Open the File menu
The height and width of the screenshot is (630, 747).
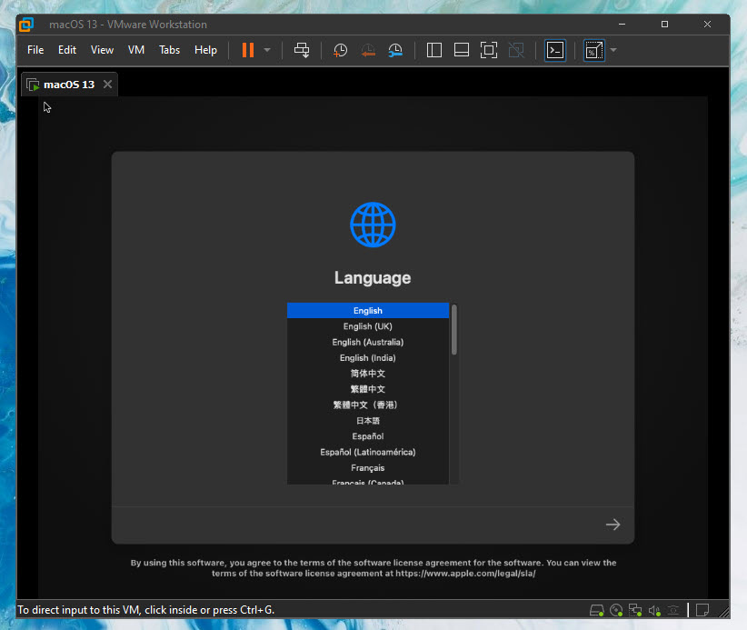click(x=35, y=50)
